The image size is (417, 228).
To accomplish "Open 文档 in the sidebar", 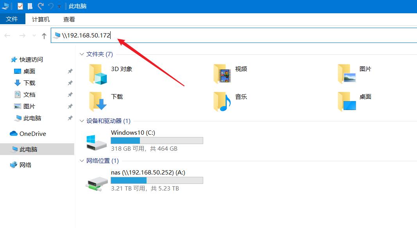I will coord(29,94).
